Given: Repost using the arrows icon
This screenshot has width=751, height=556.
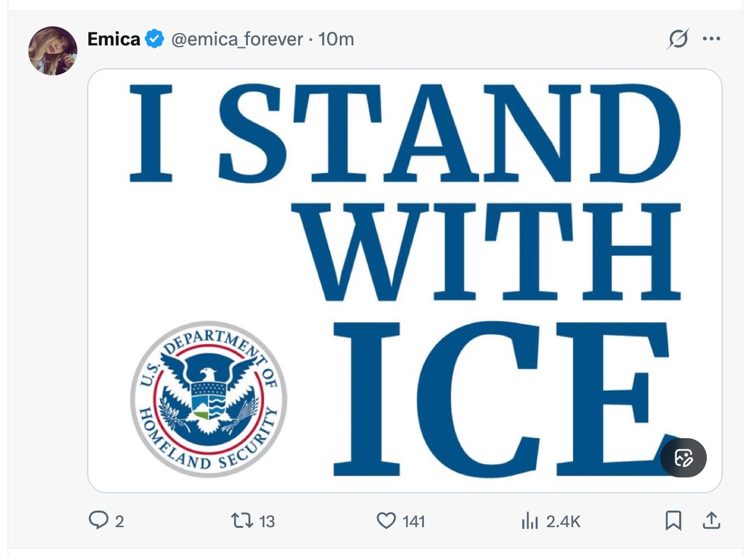Looking at the screenshot, I should [241, 521].
